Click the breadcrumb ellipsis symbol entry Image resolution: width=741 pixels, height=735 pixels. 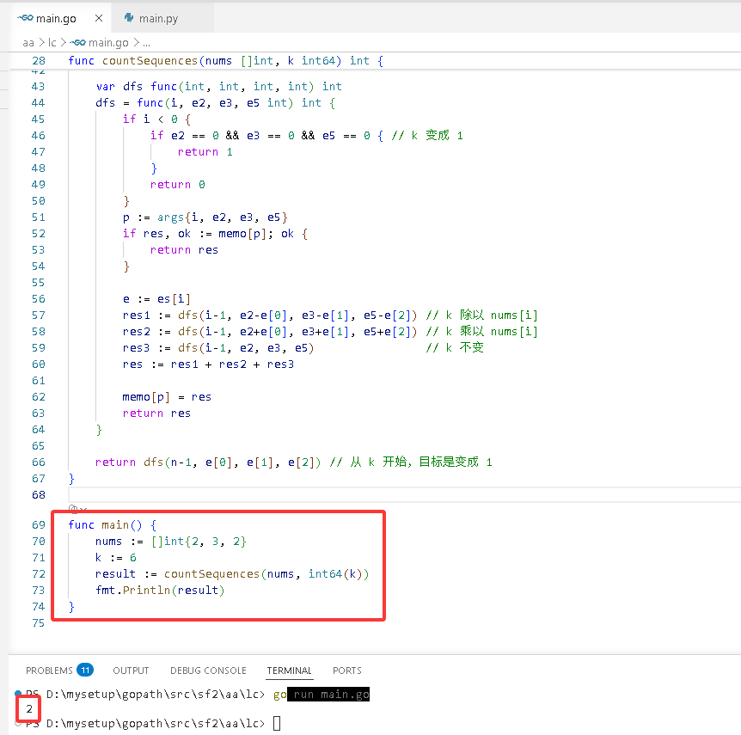(x=146, y=43)
